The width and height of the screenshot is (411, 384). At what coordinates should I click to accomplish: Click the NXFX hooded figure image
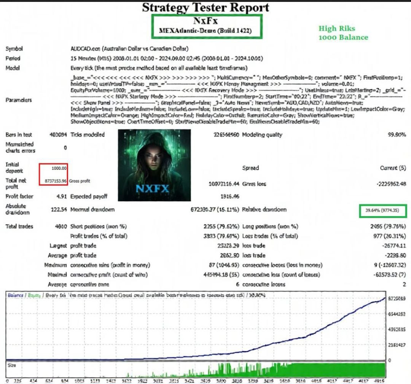155,165
